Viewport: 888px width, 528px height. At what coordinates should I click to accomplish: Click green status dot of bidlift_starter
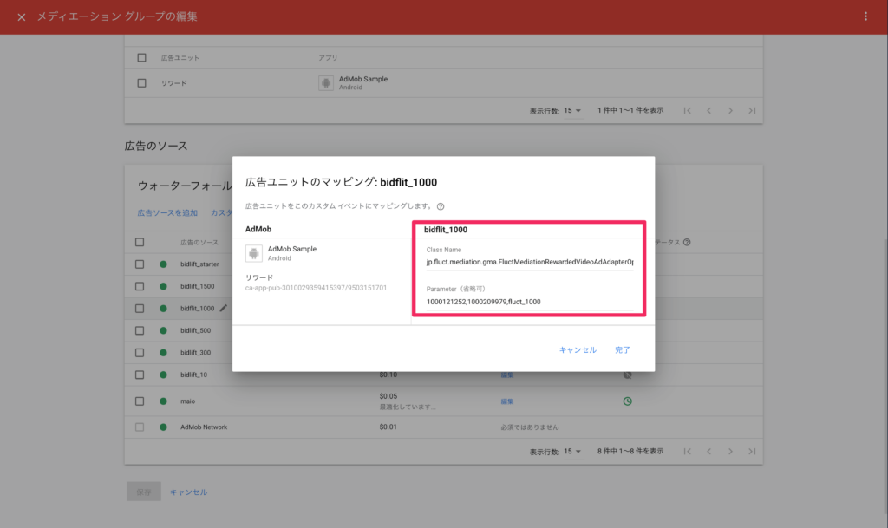coord(163,264)
